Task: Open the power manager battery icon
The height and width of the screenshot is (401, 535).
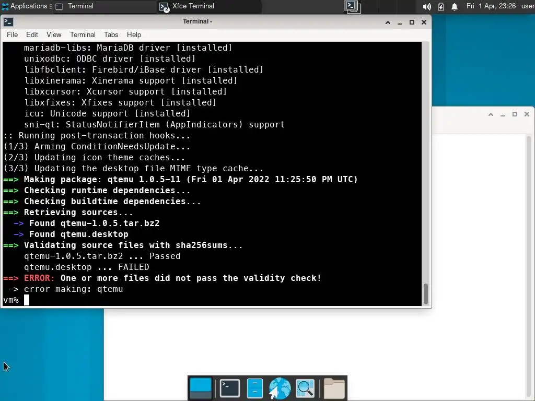Action: 440,6
